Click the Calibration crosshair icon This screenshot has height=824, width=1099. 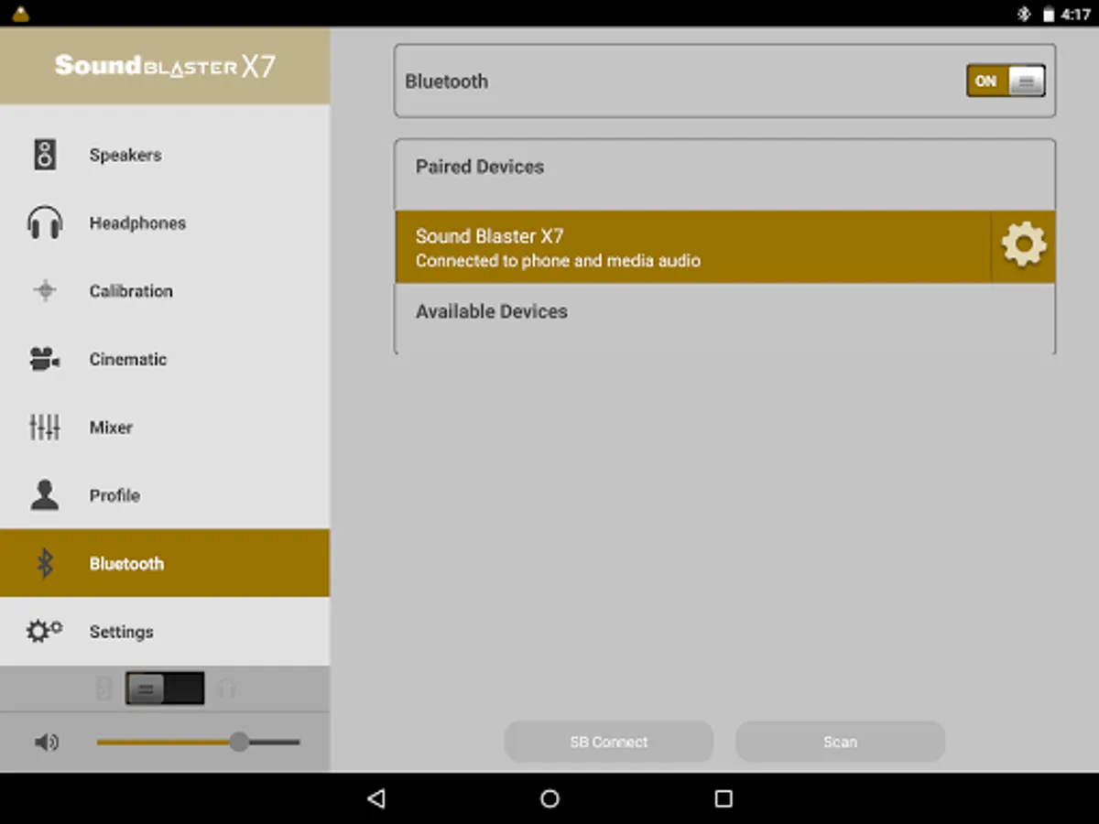pos(45,291)
